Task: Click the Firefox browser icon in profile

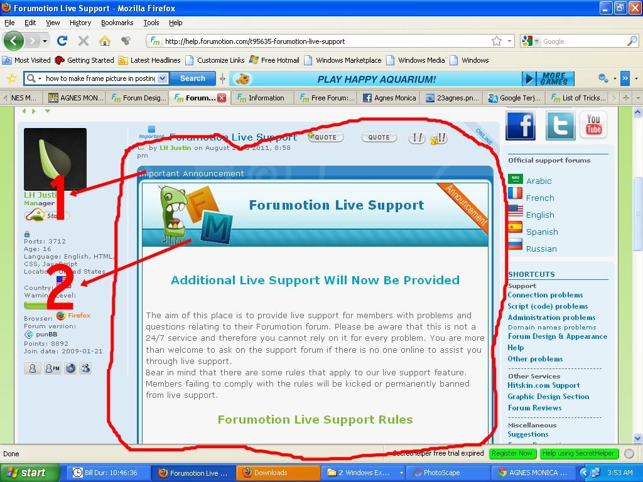Action: click(x=61, y=315)
